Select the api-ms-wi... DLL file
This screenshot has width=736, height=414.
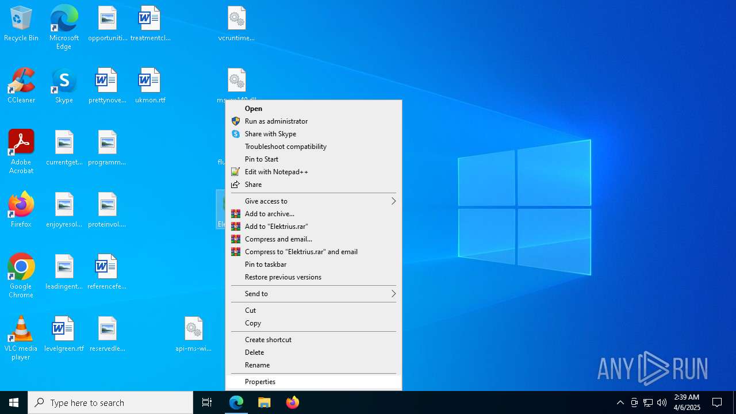pos(194,335)
